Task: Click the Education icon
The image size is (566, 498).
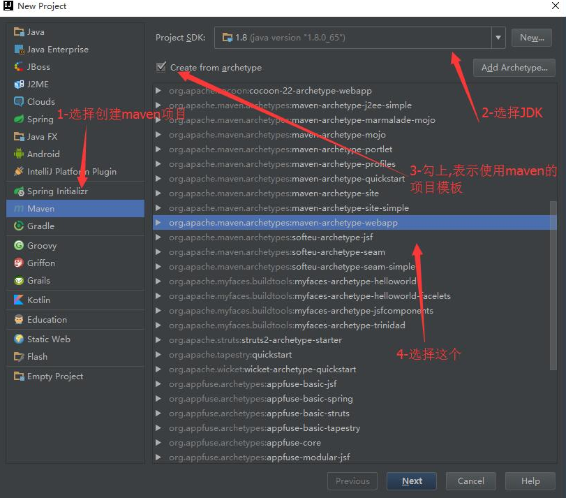Action: click(x=19, y=320)
